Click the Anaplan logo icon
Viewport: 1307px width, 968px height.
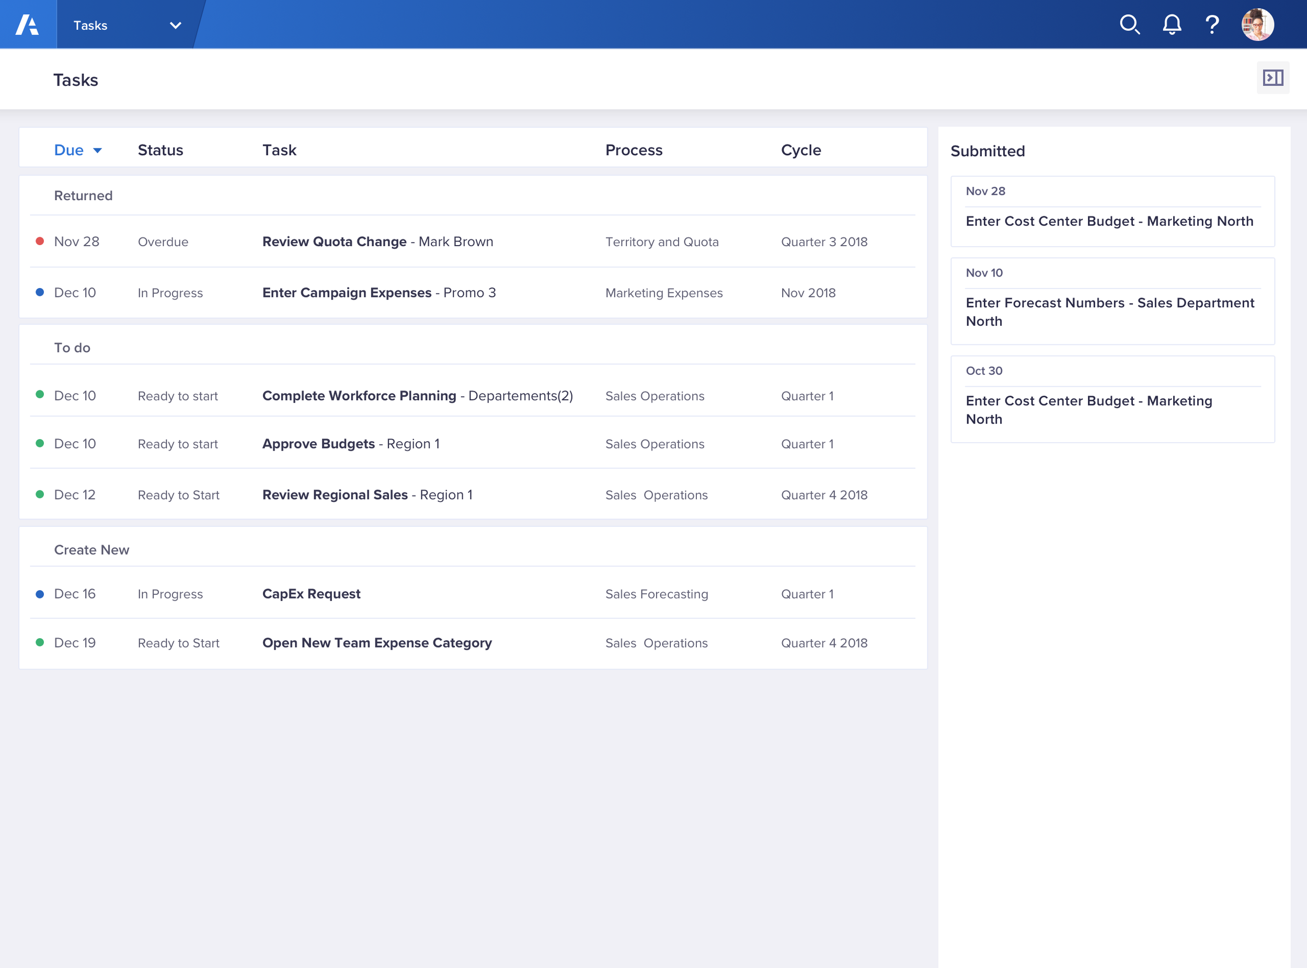tap(28, 25)
